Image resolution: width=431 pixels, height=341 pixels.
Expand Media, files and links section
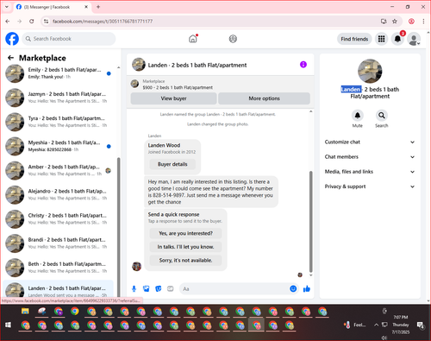(x=370, y=172)
